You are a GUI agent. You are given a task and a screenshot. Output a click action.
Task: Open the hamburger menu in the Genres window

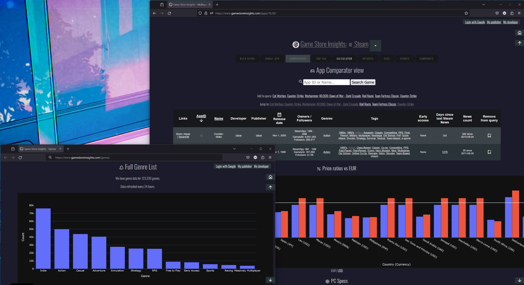270,157
